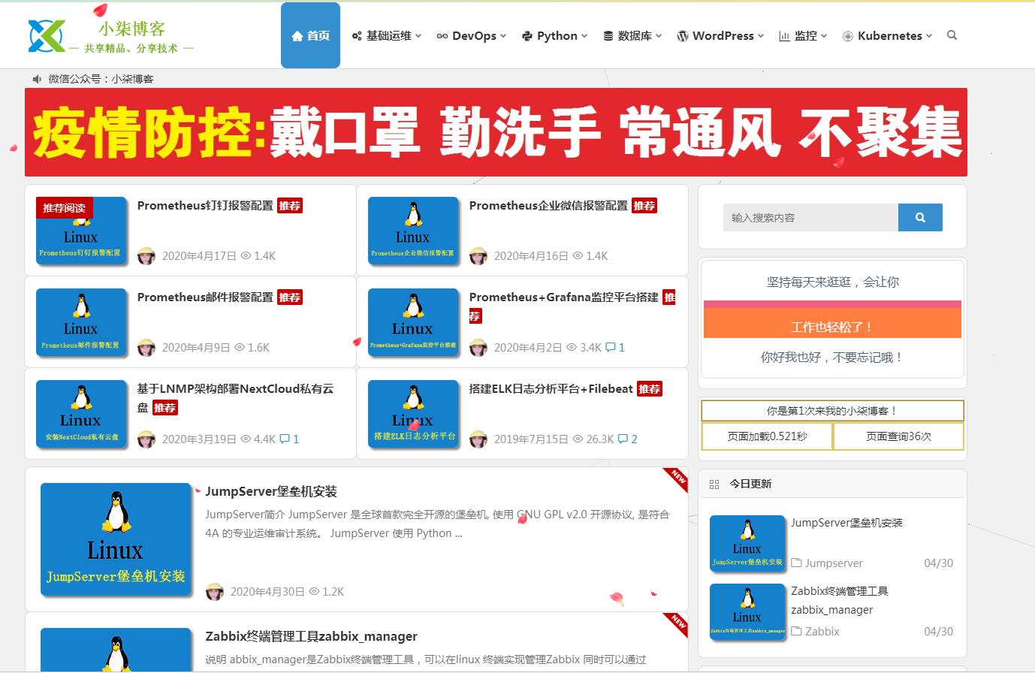Viewport: 1035px width, 673px height.
Task: Open Zabbix终端管理工具zabbix_manager main article
Action: pyautogui.click(x=311, y=637)
